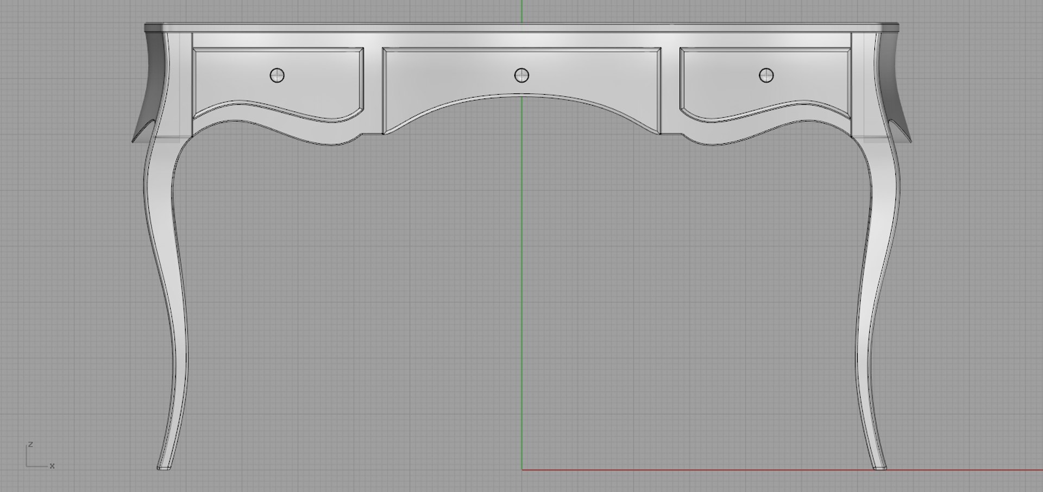Click the world axes icon with Z and X labels

click(40, 456)
